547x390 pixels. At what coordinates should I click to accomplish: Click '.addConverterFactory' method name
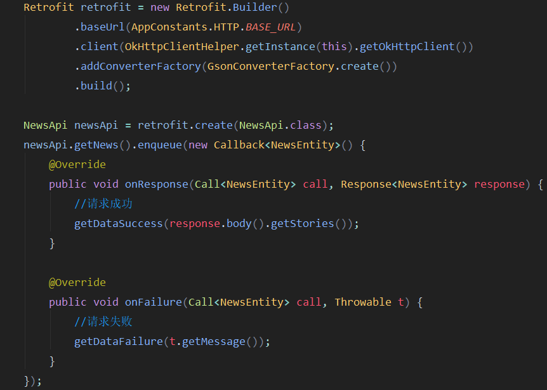point(138,66)
